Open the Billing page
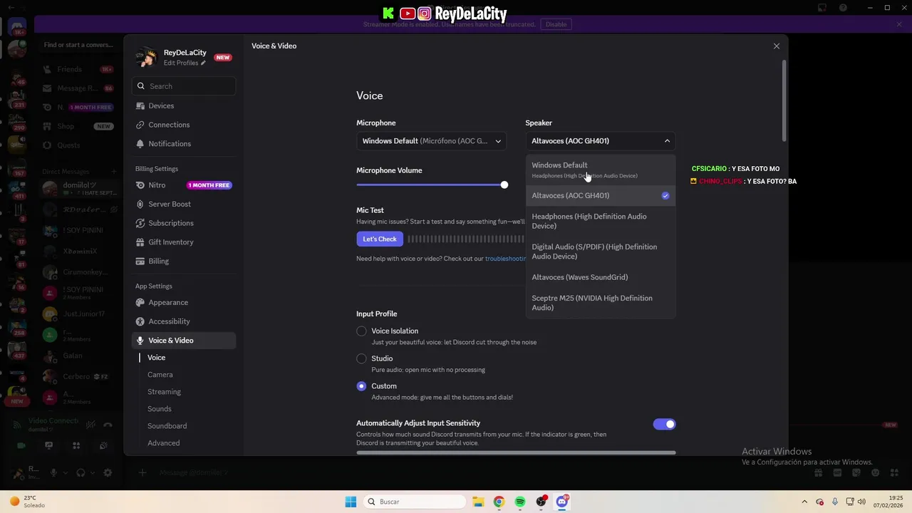Viewport: 912px width, 513px height. tap(184, 261)
